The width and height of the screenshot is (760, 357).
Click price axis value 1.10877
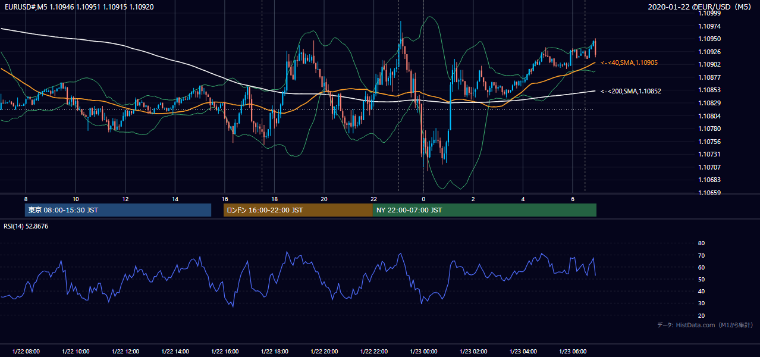pos(710,77)
